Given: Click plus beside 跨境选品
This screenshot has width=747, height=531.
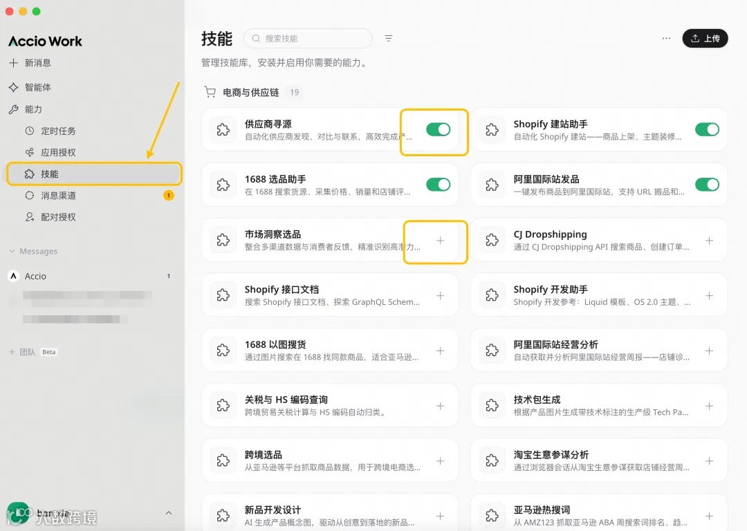Looking at the screenshot, I should pos(440,461).
